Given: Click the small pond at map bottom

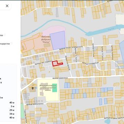Looking at the screenshot, I should click(x=107, y=121).
